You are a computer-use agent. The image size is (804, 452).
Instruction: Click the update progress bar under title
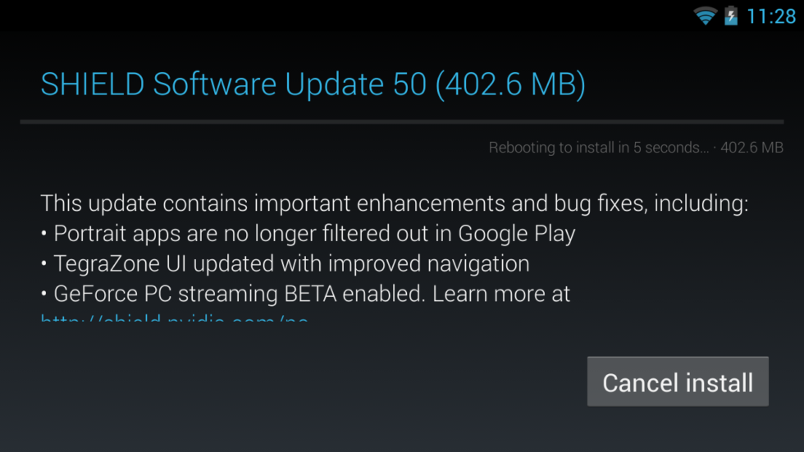401,122
